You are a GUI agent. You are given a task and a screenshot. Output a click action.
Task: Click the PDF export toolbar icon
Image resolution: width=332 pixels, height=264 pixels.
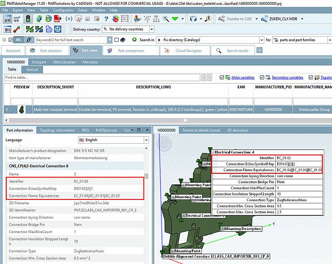tap(58, 19)
